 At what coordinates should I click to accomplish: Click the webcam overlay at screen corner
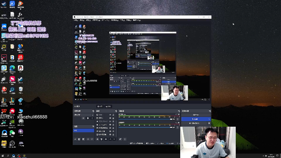point(208,142)
